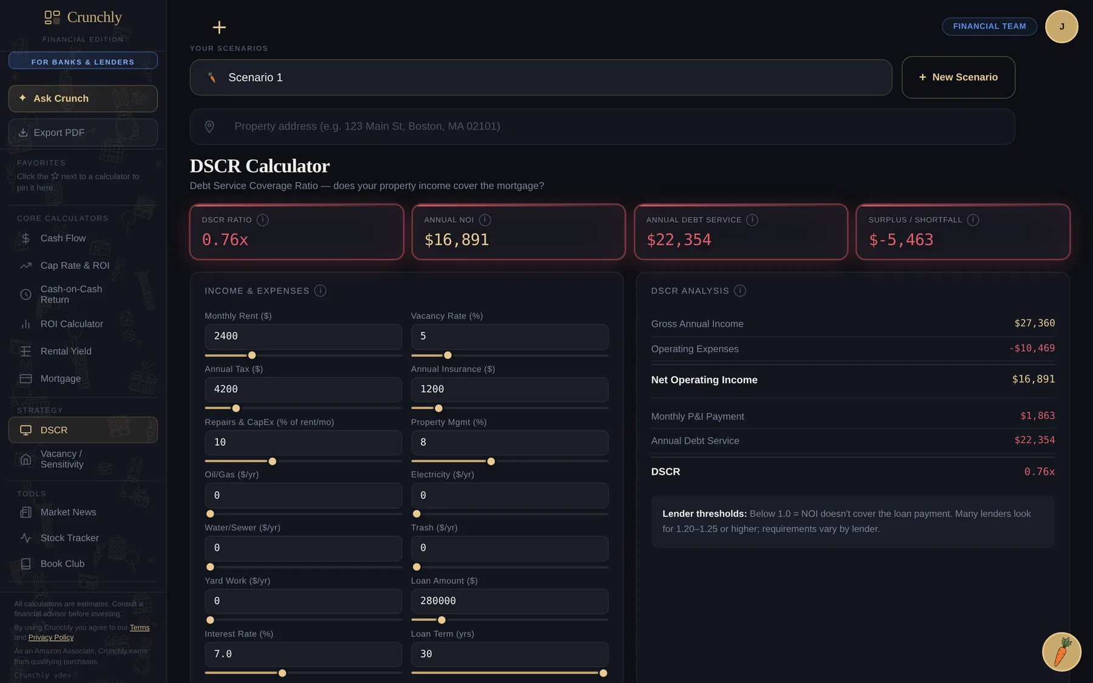Click the Surplus / Shortfall info icon
Image resolution: width=1093 pixels, height=683 pixels.
pyautogui.click(x=973, y=220)
